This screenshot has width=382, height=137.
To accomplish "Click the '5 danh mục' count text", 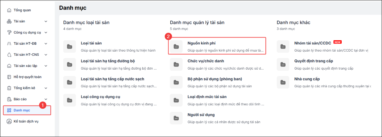I will (179, 29).
